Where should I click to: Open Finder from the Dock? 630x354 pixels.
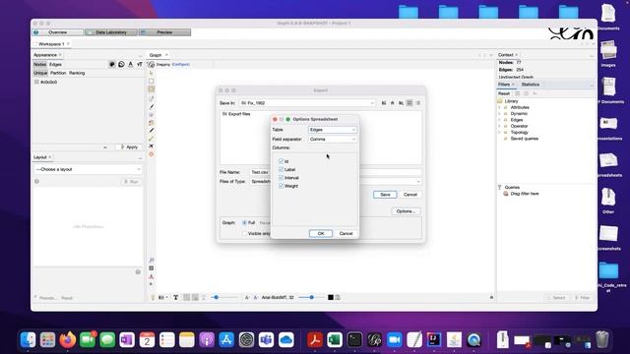29,340
